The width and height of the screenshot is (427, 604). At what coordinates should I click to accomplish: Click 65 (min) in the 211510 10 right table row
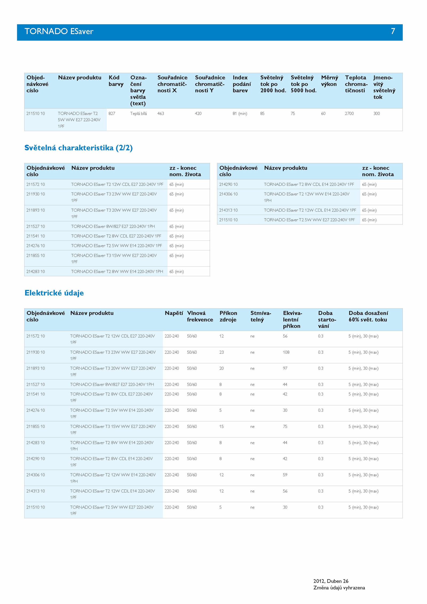[369, 220]
